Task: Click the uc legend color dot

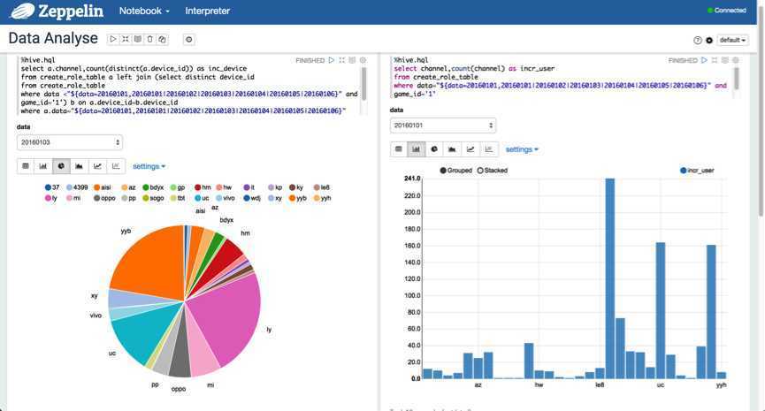Action: (197, 198)
